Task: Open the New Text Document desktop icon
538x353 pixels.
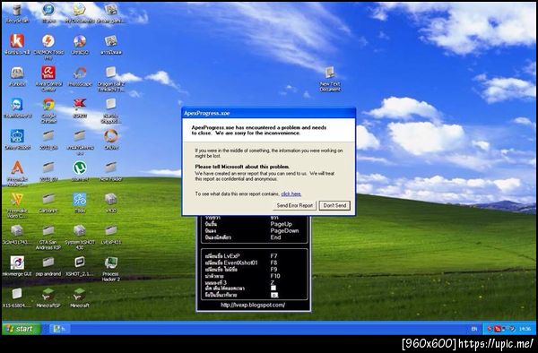Action: [x=330, y=79]
